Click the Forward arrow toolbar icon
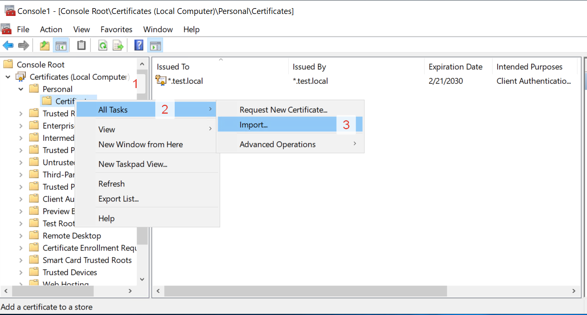 (x=24, y=45)
